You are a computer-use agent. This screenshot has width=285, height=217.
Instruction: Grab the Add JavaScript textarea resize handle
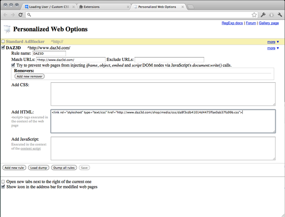[x=274, y=159]
